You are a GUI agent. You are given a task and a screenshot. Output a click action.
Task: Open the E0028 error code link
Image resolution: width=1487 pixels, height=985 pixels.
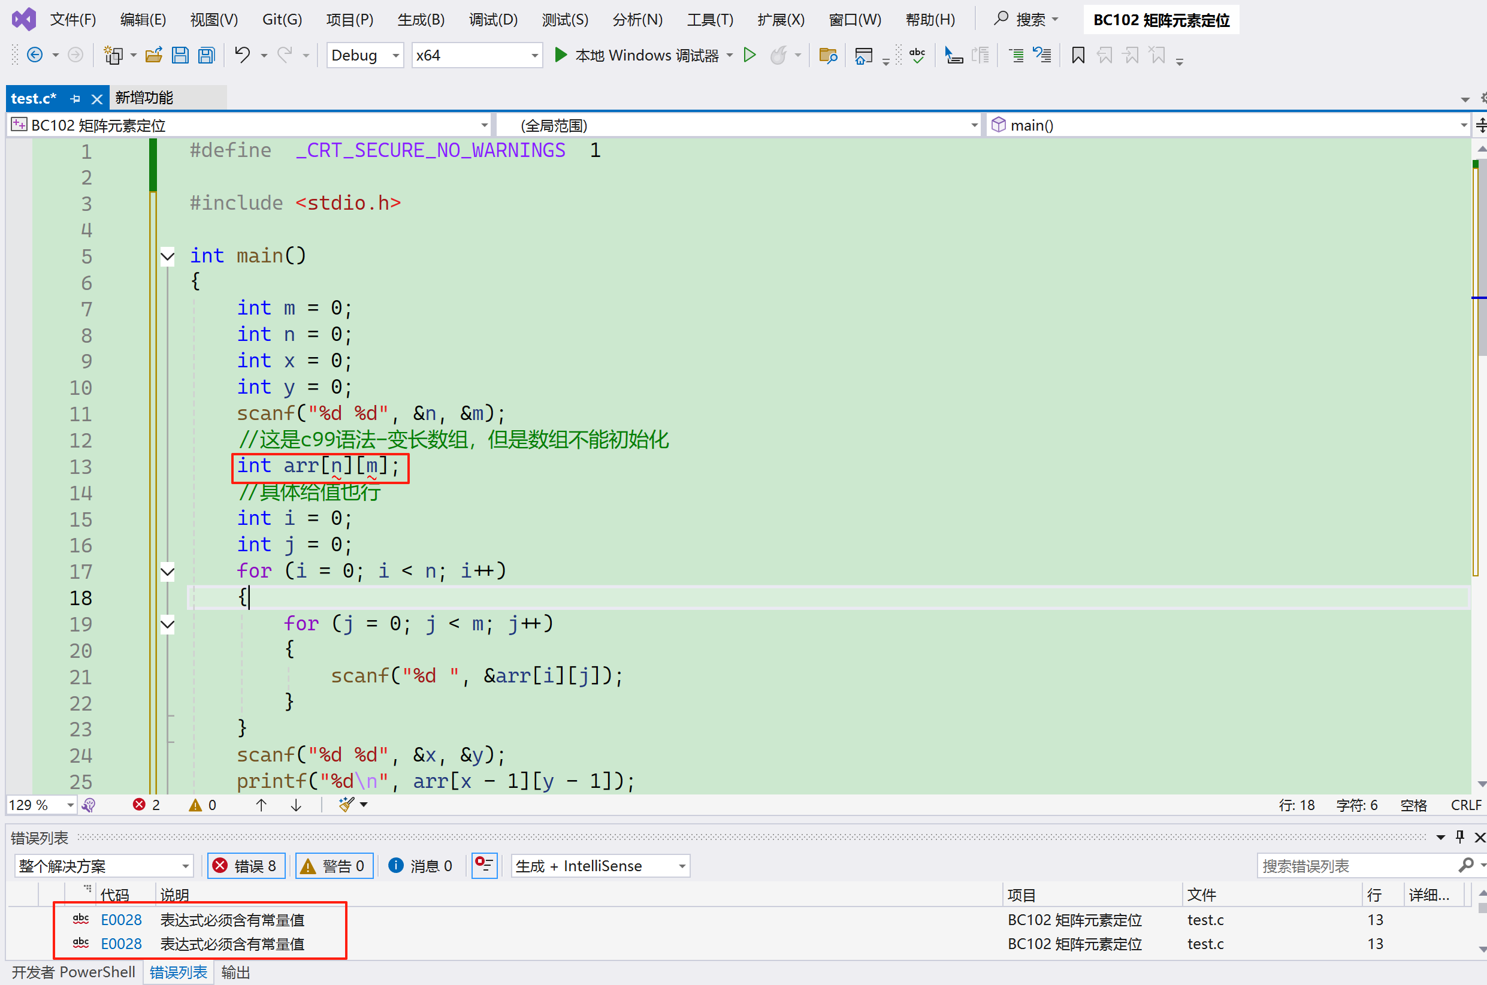coord(121,920)
